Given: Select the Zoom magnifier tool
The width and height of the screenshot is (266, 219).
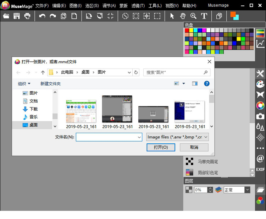Looking at the screenshot, I should 193,16.
